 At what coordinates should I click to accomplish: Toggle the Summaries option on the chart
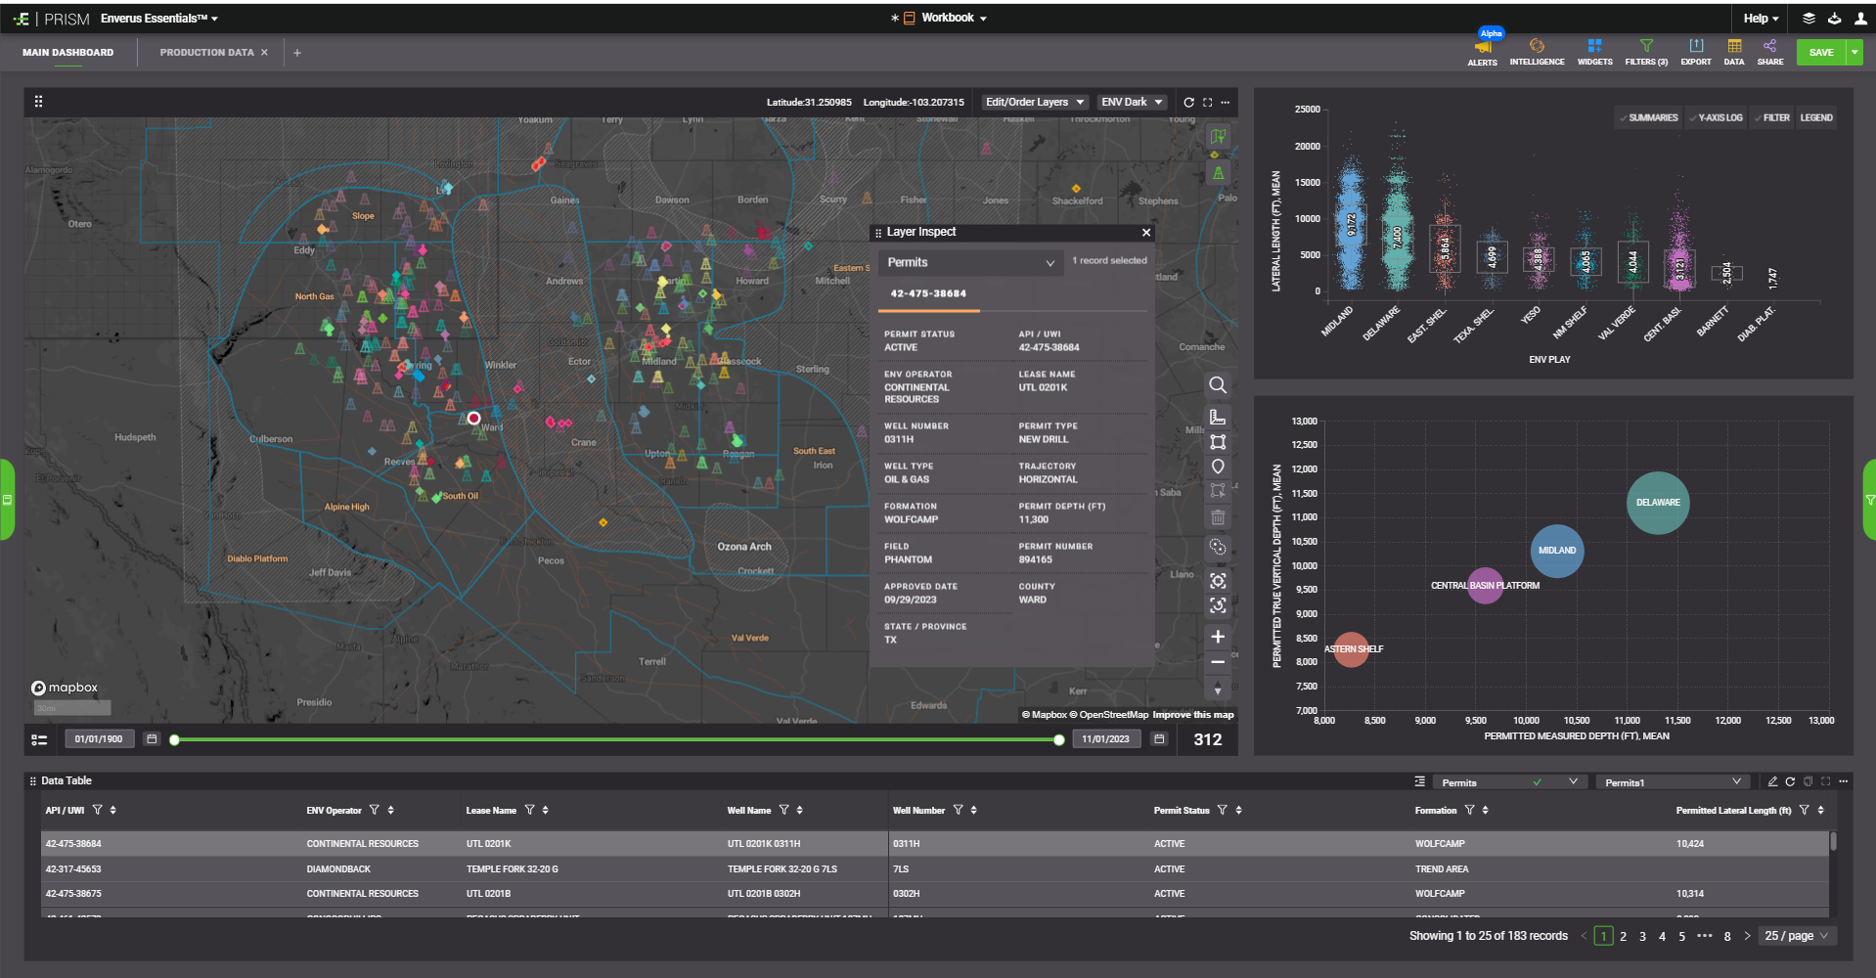click(x=1648, y=117)
